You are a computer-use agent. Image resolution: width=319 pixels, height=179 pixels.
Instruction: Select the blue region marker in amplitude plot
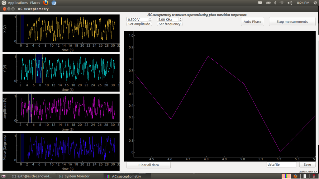point(30,108)
